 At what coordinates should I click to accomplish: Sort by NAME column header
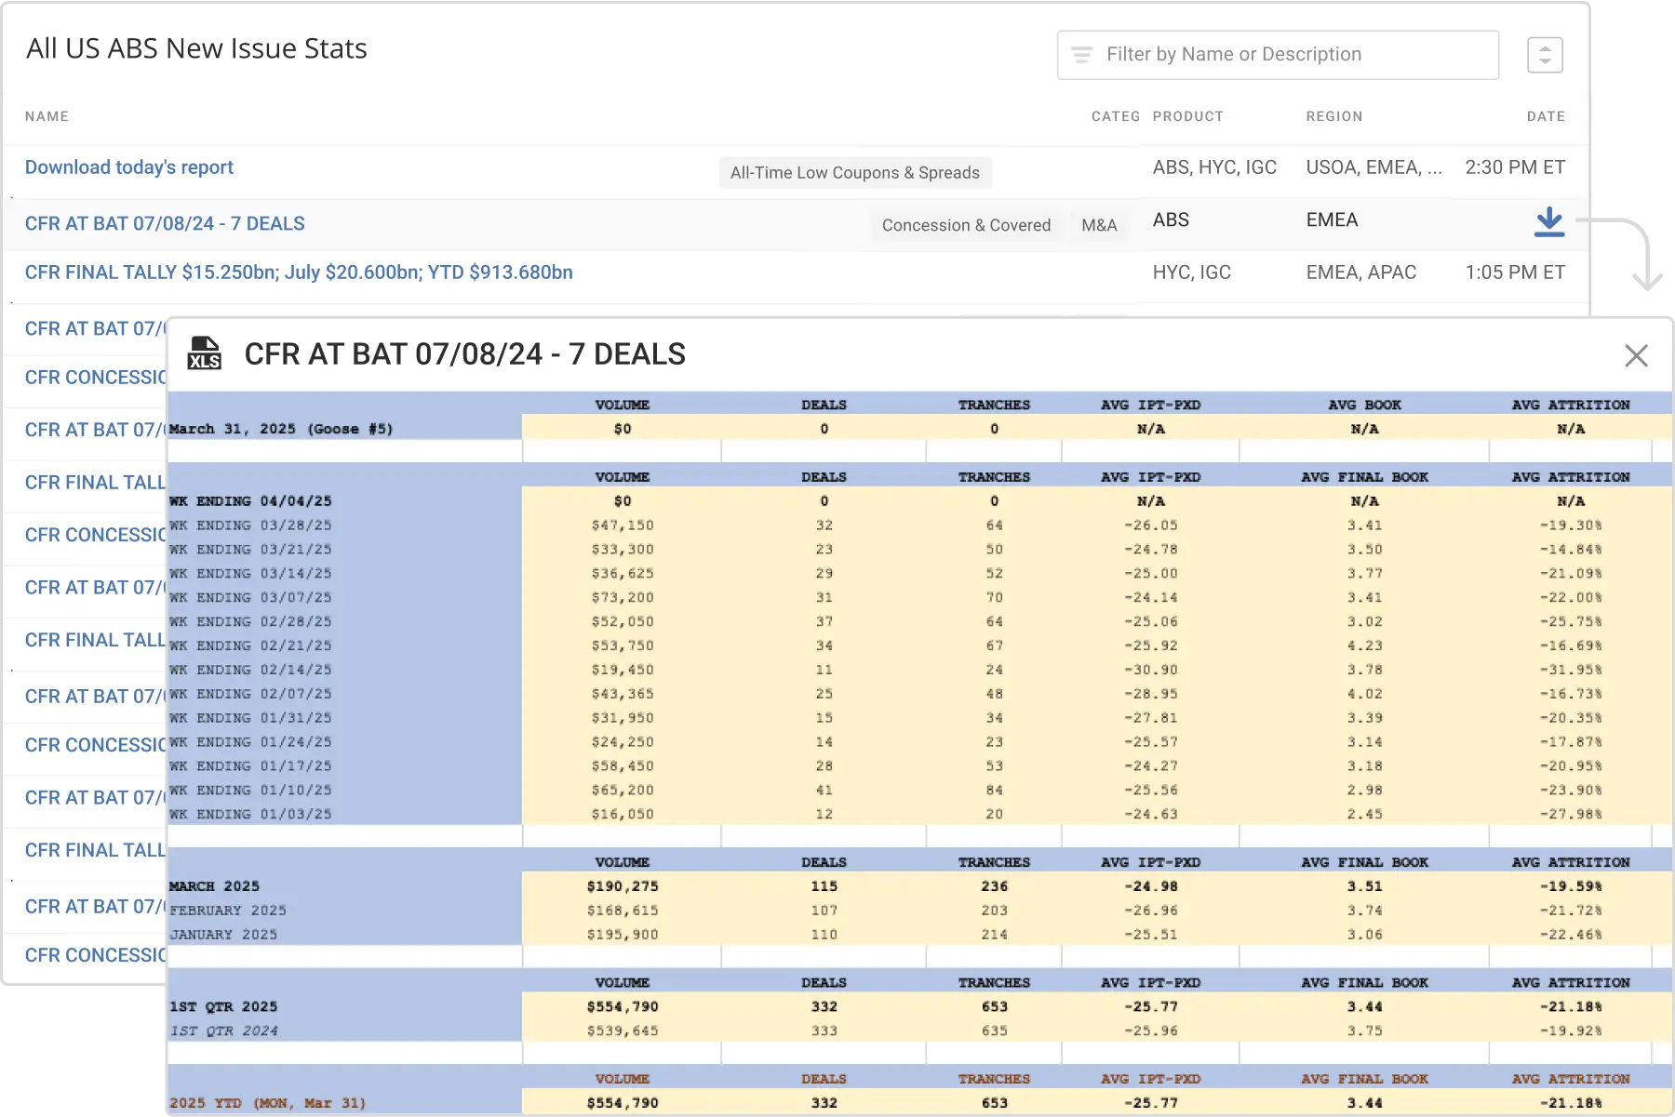47,116
